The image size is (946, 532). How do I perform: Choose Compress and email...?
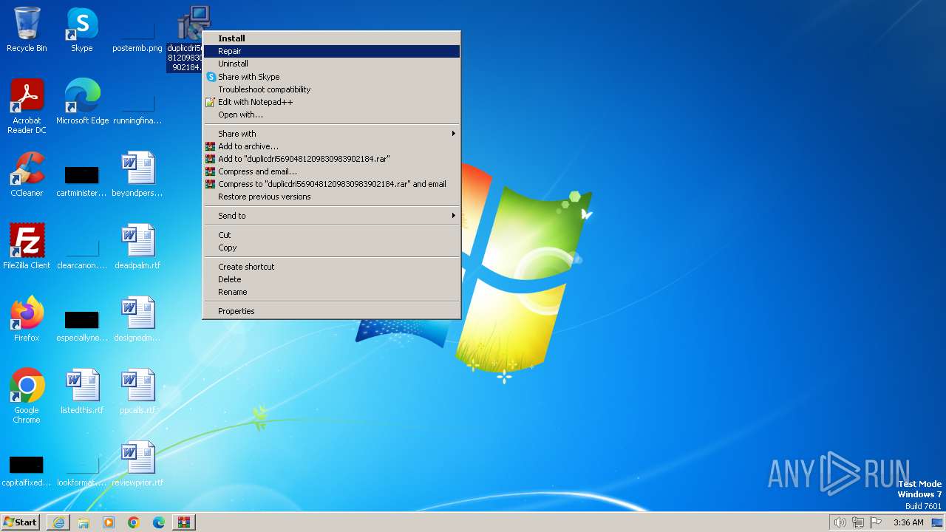click(332, 171)
